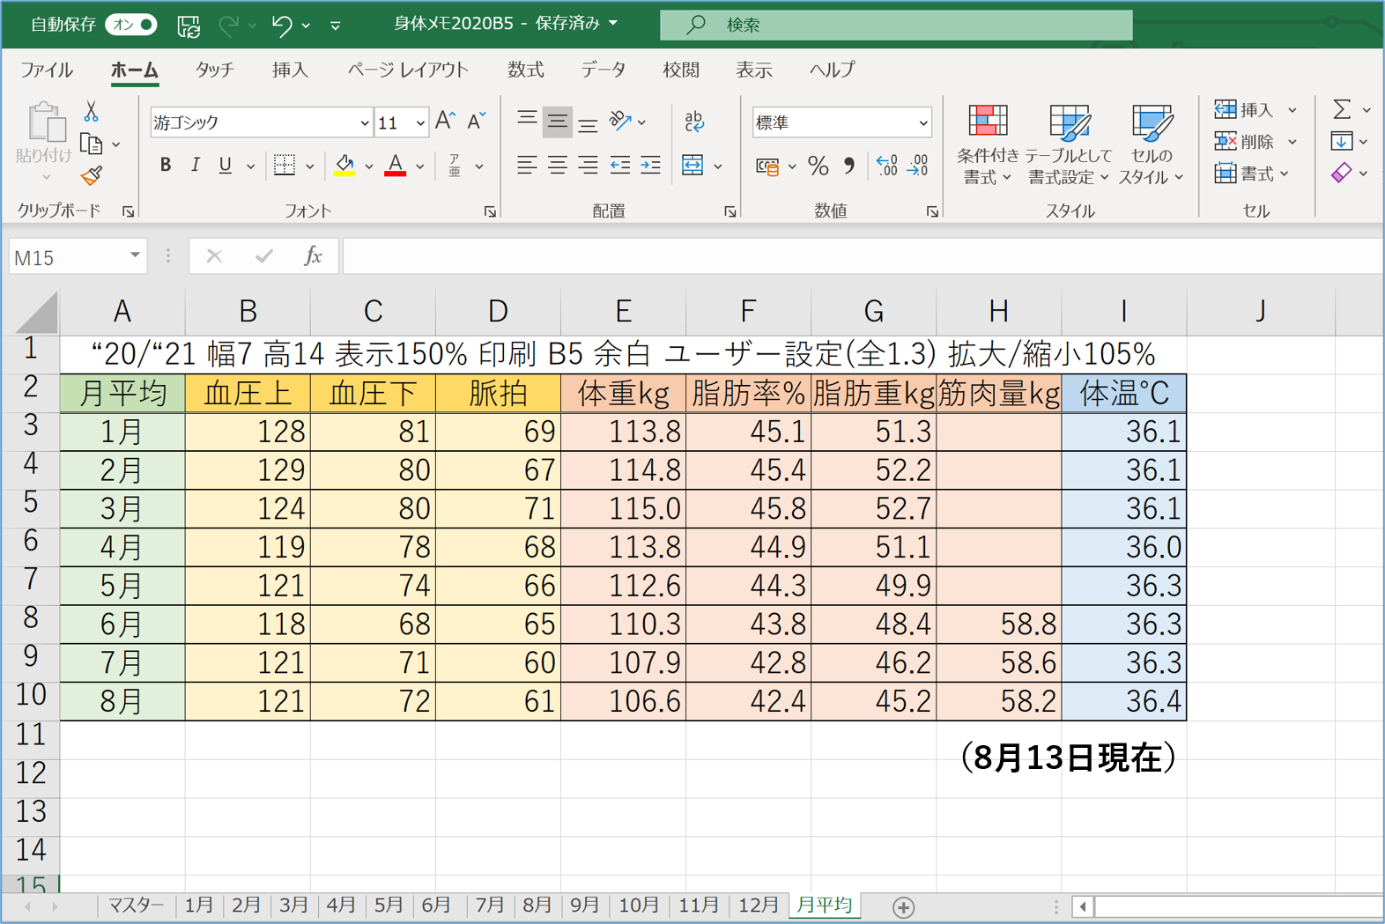
Task: Apply the red font color
Action: 396,165
